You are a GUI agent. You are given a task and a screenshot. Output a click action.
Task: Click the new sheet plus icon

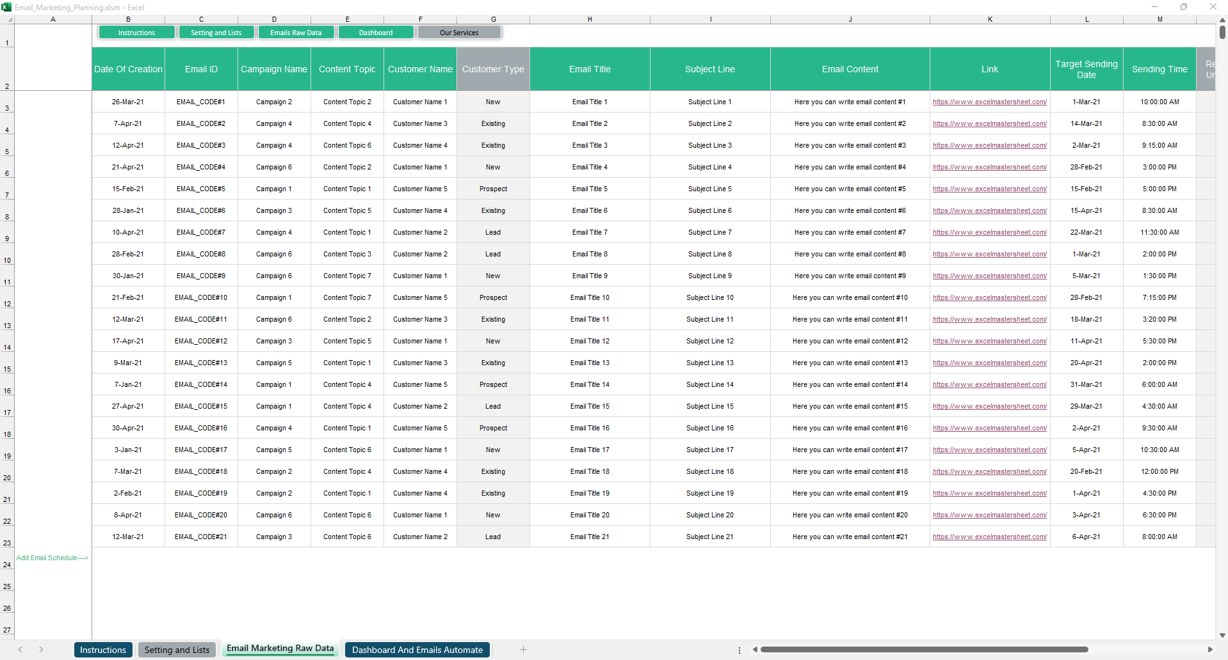pos(523,650)
